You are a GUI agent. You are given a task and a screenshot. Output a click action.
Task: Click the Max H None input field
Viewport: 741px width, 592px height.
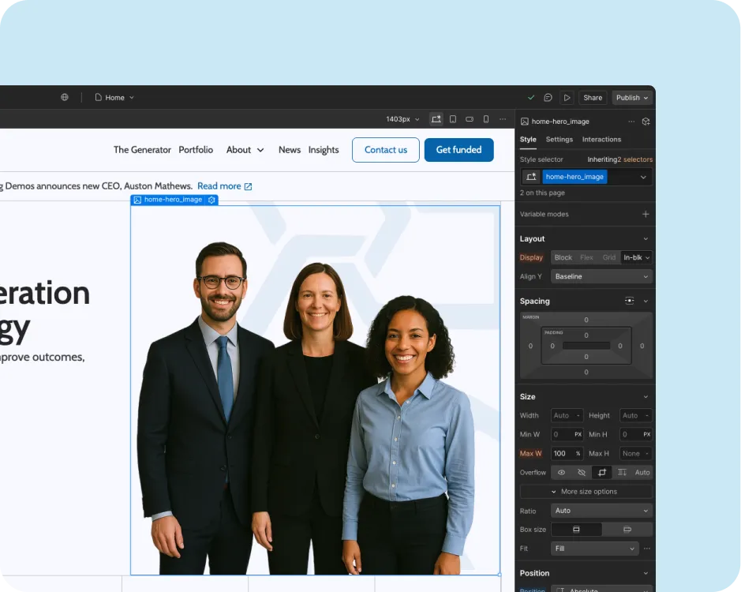click(636, 453)
